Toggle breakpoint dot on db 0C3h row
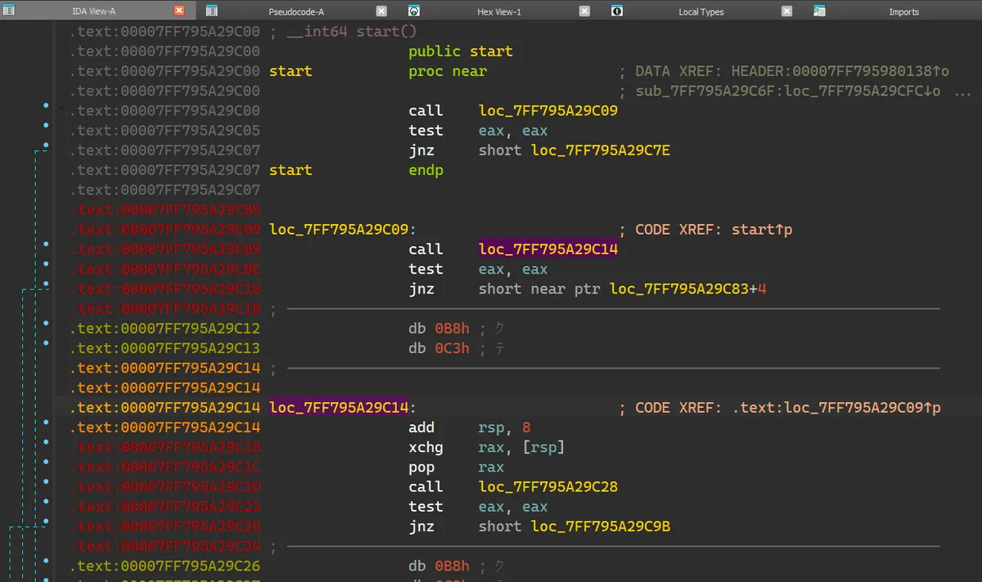982x582 pixels. 46,343
